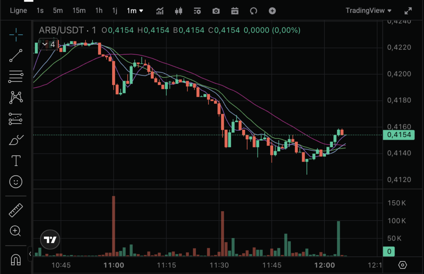Screen dimensions: 424x274
Task: Open the go-to-date calendar tool
Action: (x=235, y=11)
